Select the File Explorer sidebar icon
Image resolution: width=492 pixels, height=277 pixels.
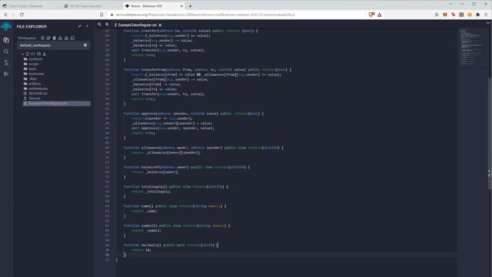pyautogui.click(x=6, y=40)
